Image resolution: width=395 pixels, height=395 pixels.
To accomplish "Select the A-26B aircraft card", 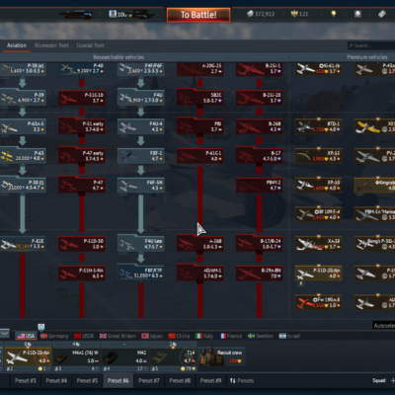I will tap(200, 244).
